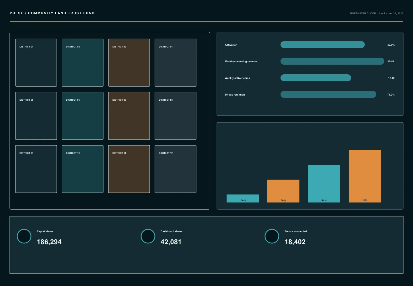This screenshot has width=413, height=286.
Task: Open the District 12 tile
Action: click(176, 169)
